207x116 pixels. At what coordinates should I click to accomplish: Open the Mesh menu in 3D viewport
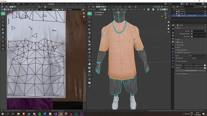122,9
